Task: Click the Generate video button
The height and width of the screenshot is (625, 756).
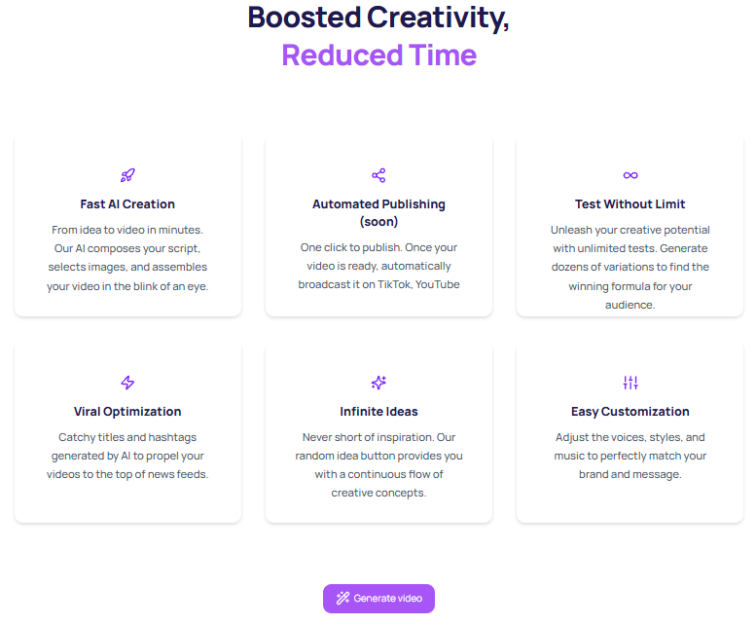Action: pyautogui.click(x=378, y=599)
